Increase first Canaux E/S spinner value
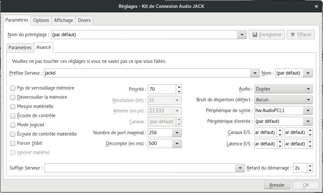The height and width of the screenshot is (193, 323). [280, 130]
